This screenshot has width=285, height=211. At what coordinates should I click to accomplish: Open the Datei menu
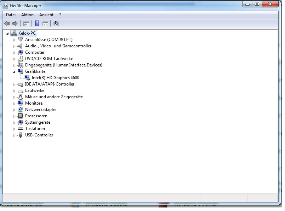click(11, 15)
